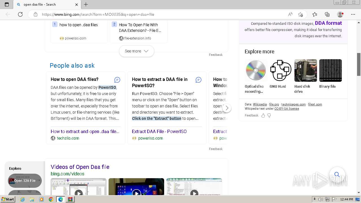Viewport: 361px width, 203px height.
Task: Open Collections icon in toolbar
Action: point(327,14)
